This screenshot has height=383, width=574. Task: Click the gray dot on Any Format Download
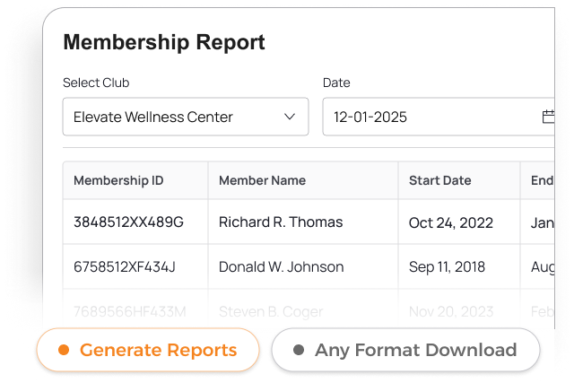click(299, 350)
